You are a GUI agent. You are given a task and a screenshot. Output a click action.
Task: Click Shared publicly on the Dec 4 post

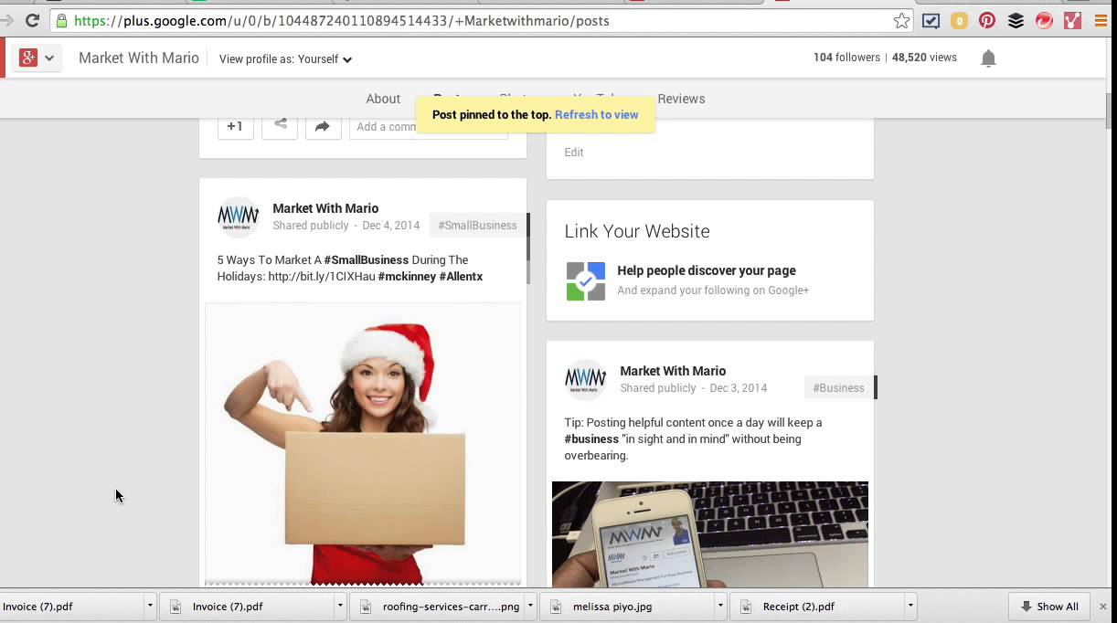pyautogui.click(x=311, y=226)
